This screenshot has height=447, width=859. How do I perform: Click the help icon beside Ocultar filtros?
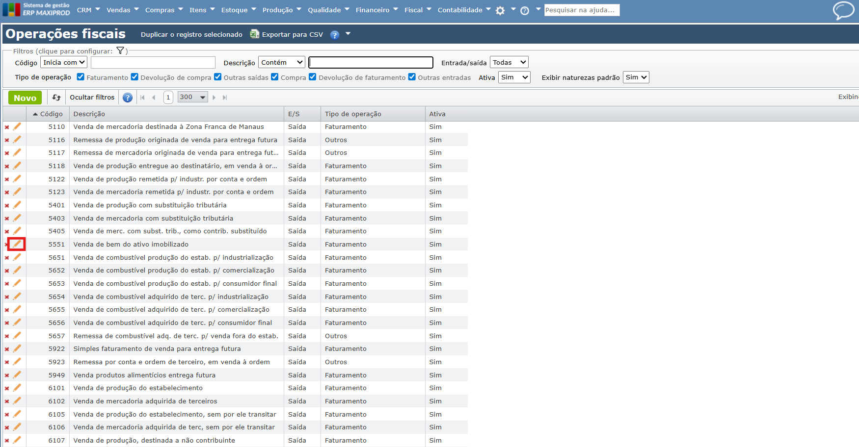coord(128,98)
